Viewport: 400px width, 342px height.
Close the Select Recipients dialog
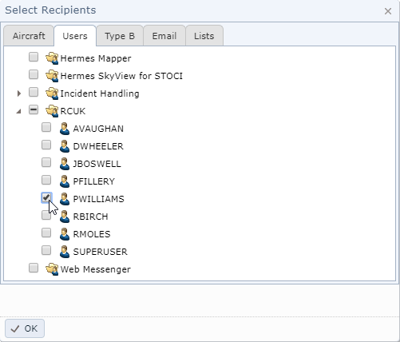[x=388, y=11]
